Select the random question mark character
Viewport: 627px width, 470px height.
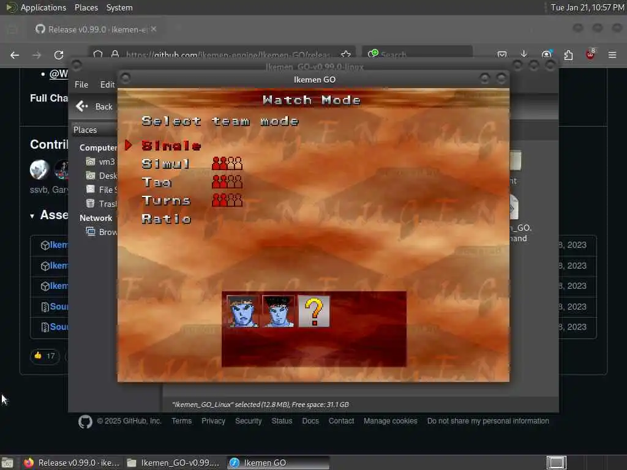tap(314, 311)
